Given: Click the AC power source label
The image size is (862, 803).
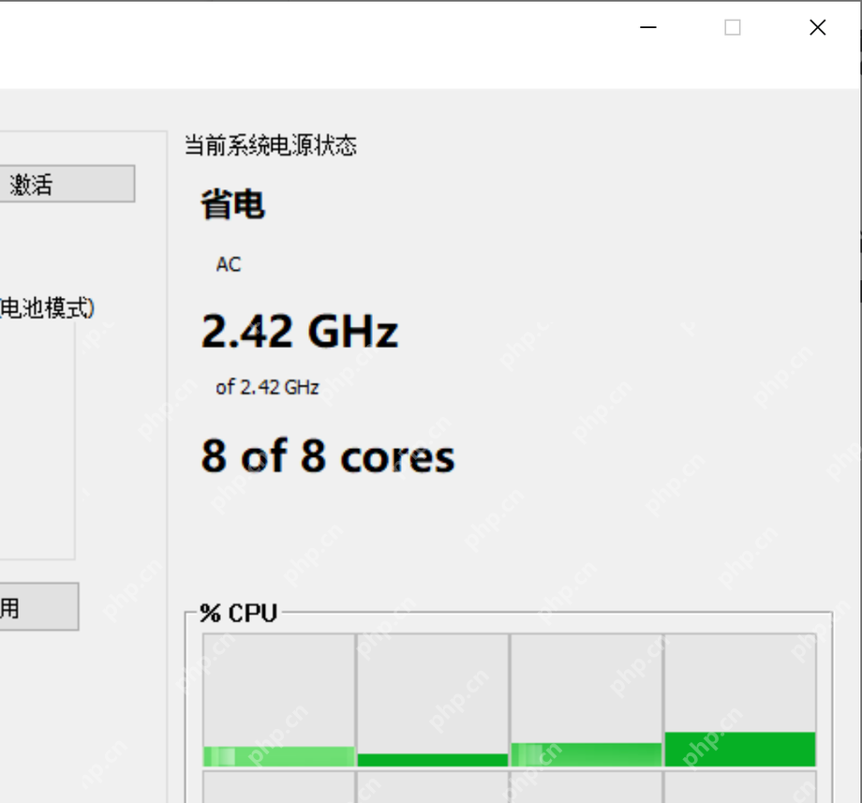Looking at the screenshot, I should tap(228, 264).
